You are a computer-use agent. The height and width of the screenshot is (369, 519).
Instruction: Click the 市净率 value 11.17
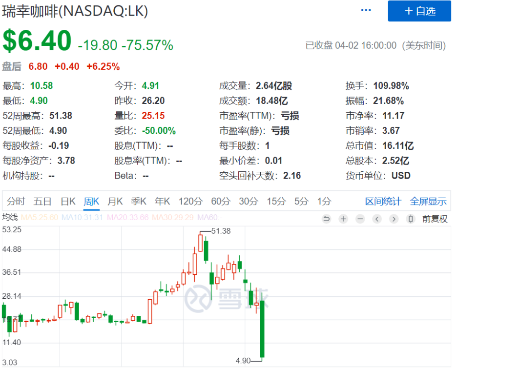393,116
